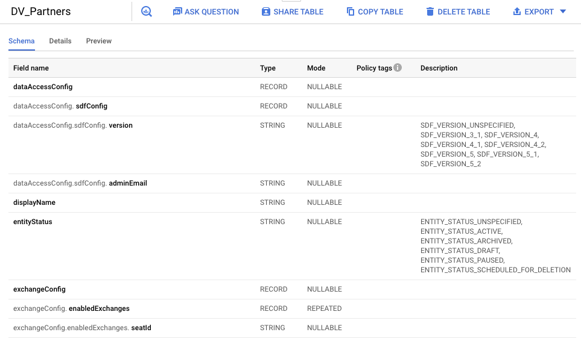Click NULLABLE mode of entityStatus row
This screenshot has height=338, width=581.
324,221
